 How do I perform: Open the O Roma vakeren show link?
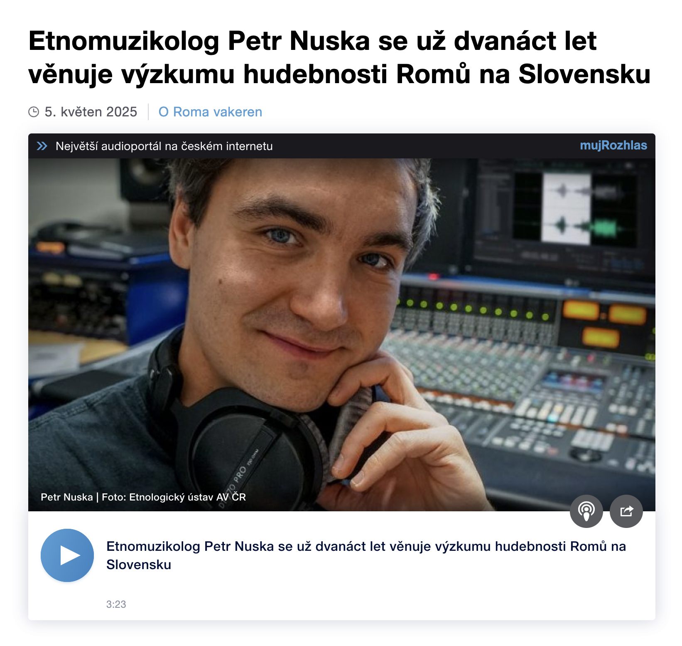(x=210, y=112)
